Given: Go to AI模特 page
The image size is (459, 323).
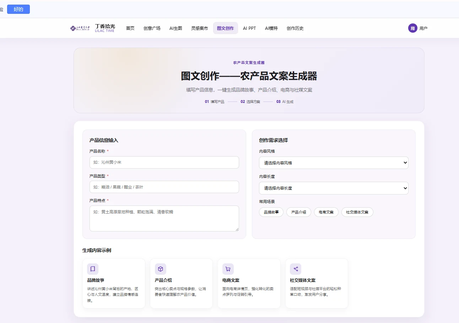Looking at the screenshot, I should [x=271, y=28].
